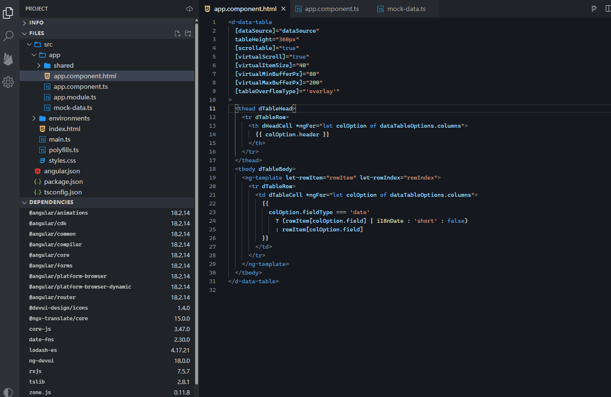The image size is (611, 397).
Task: Expand the INFO section
Action: point(107,23)
